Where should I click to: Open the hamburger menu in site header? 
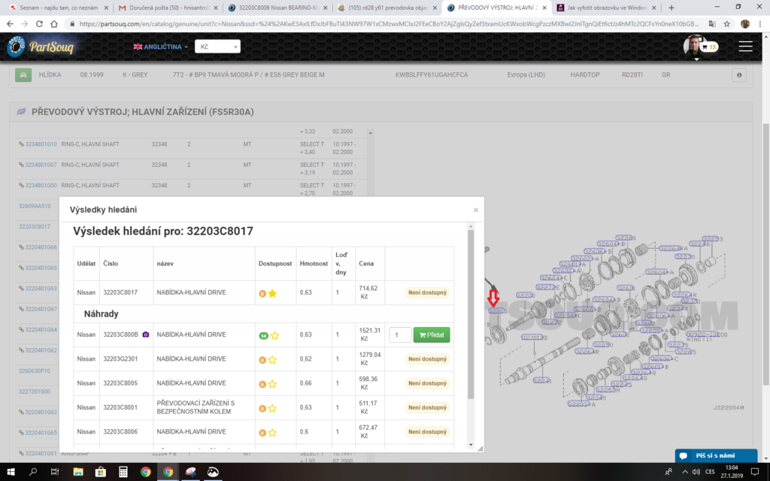[745, 46]
